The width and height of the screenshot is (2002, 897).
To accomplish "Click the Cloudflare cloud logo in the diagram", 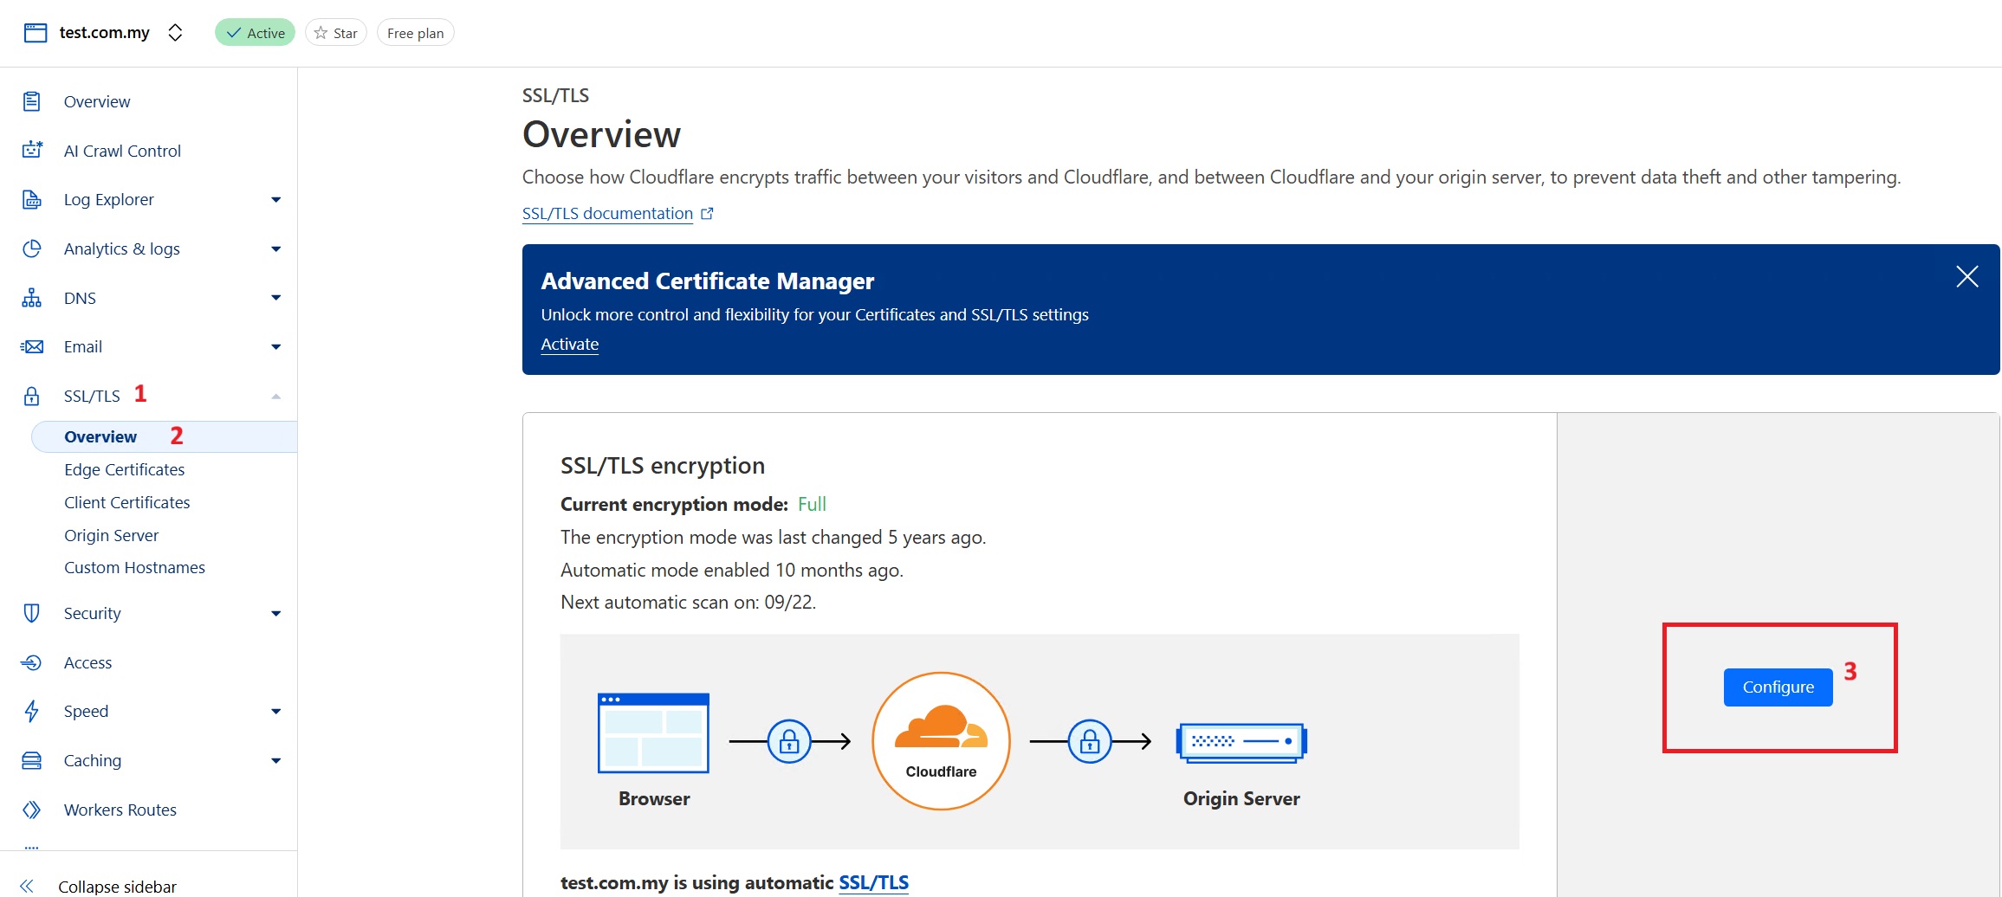I will (x=941, y=726).
